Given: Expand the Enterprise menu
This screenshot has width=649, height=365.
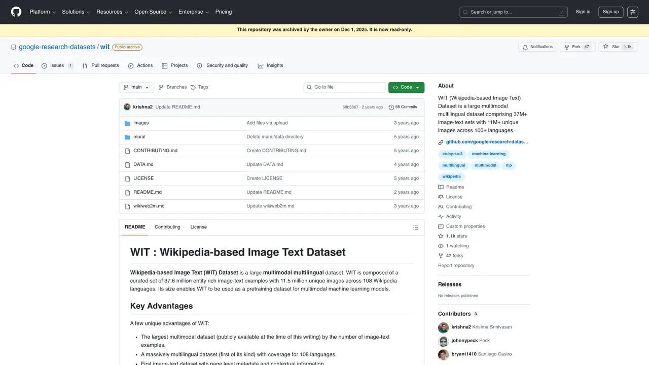Looking at the screenshot, I should [194, 12].
